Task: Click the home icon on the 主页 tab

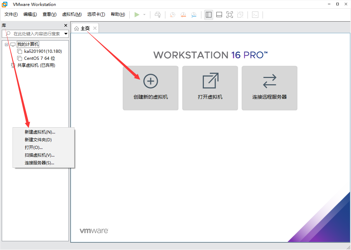Action: 77,28
